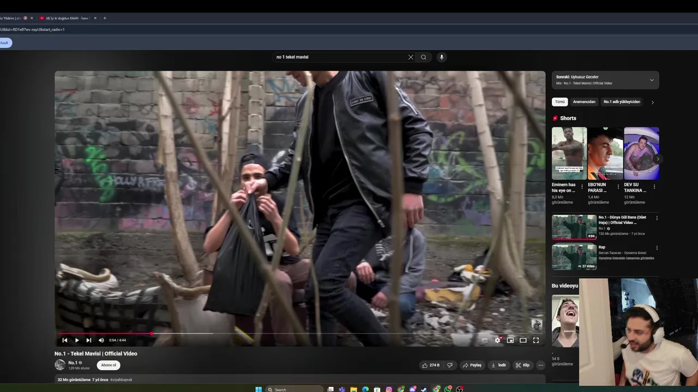Click the Shorts section logo icon
The image size is (698, 392).
[555, 118]
